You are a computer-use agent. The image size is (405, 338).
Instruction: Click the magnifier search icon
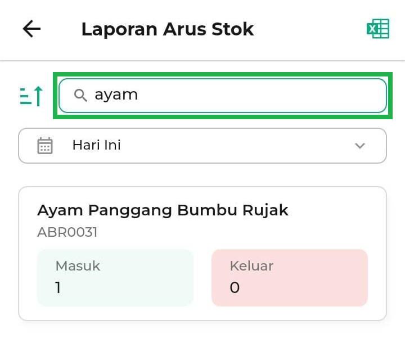[x=80, y=95]
